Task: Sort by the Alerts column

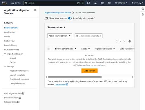Action: coord(86,49)
